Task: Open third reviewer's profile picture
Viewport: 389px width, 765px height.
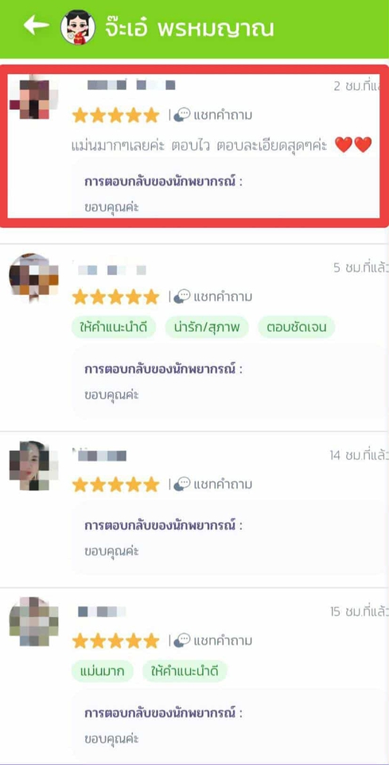Action: click(x=33, y=465)
